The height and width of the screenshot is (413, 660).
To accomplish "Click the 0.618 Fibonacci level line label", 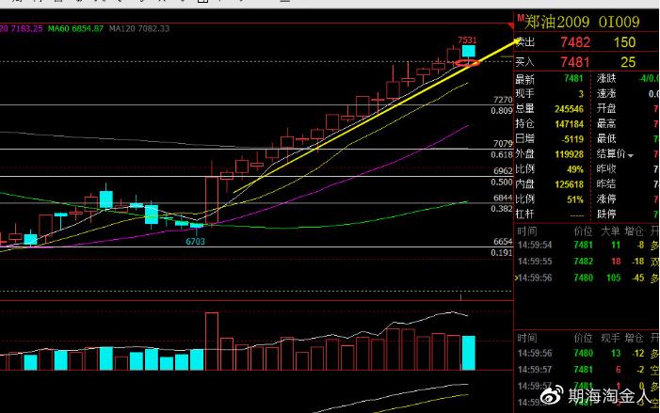I will pos(501,153).
